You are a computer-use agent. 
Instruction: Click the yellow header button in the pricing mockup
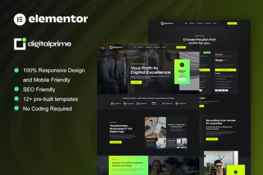click(232, 23)
